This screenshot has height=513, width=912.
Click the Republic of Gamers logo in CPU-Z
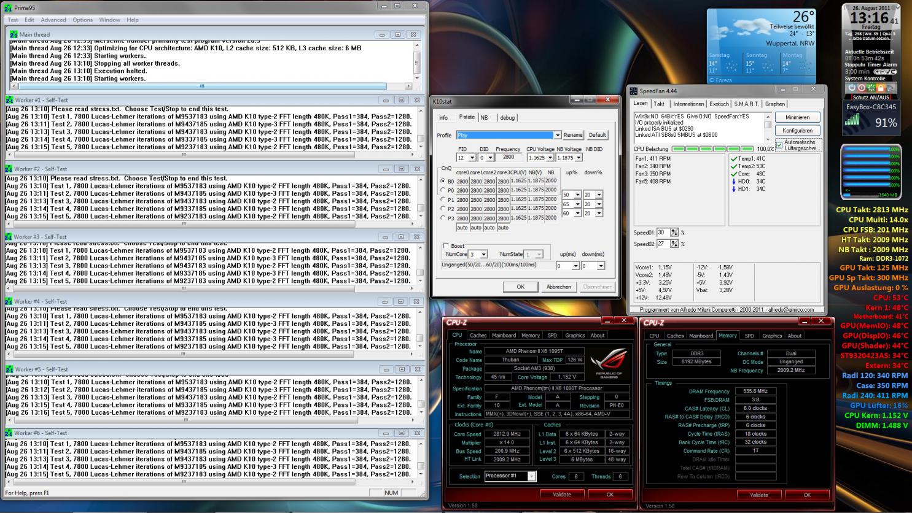tap(607, 363)
